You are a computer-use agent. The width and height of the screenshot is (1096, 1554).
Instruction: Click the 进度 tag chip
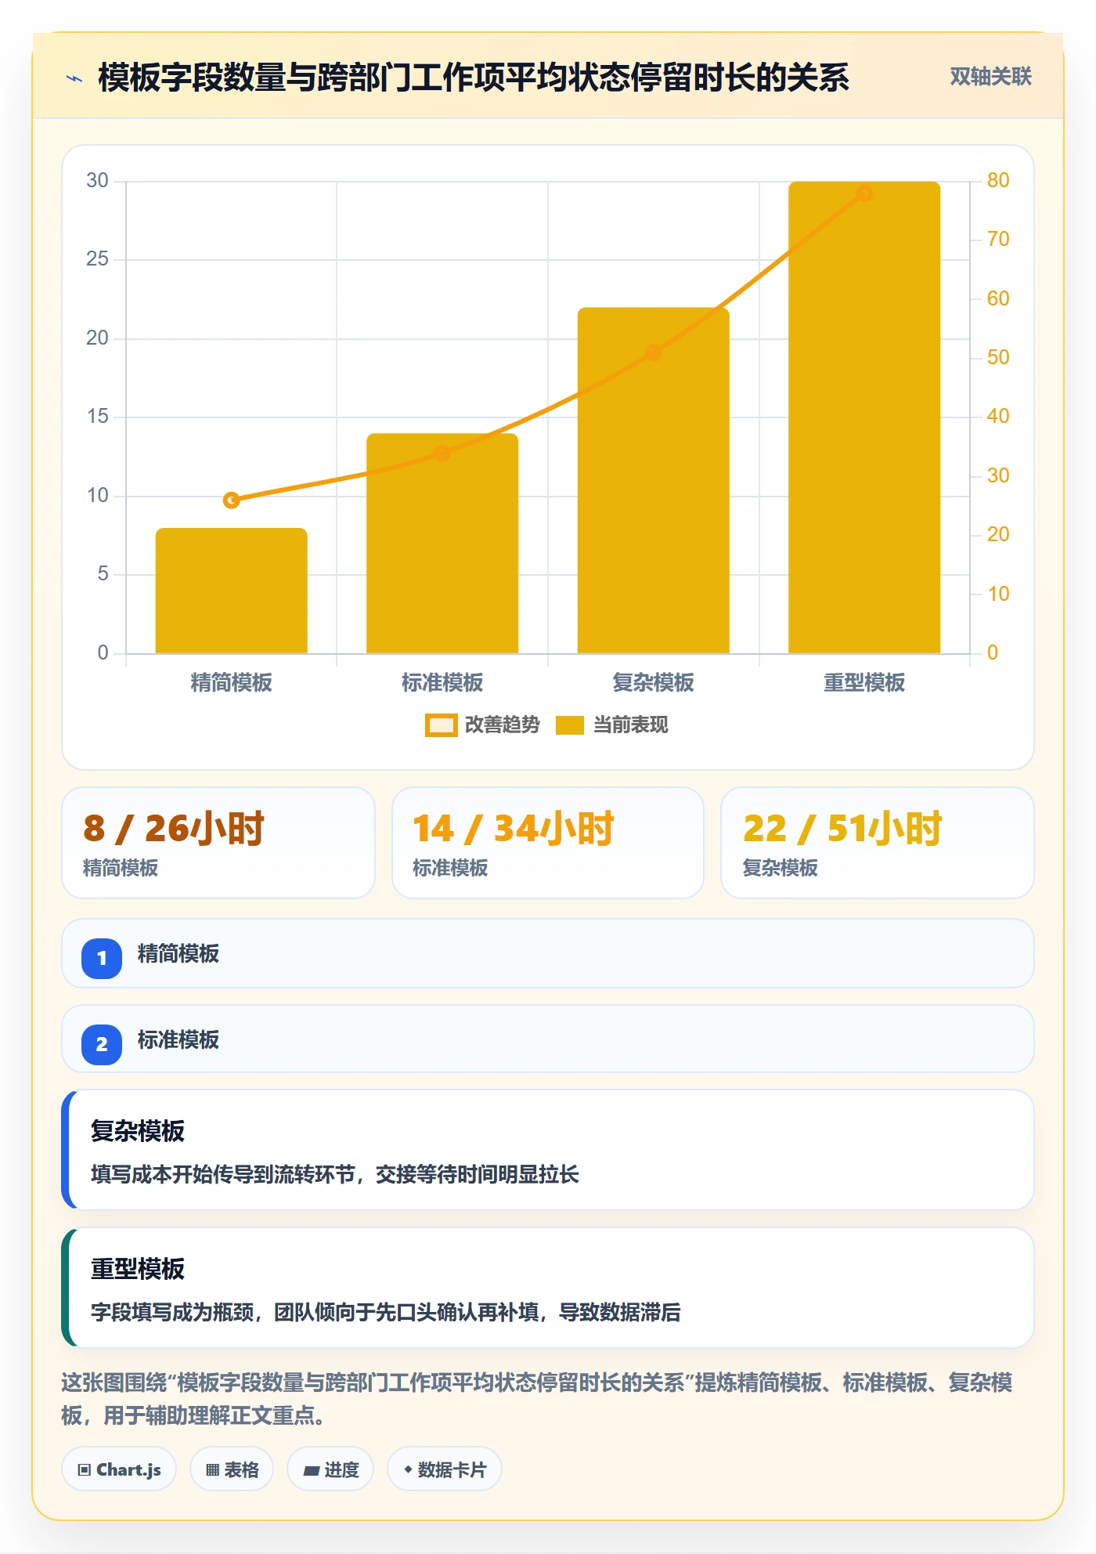pyautogui.click(x=330, y=1469)
